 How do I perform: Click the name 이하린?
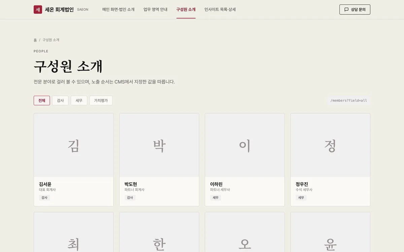tap(216, 184)
